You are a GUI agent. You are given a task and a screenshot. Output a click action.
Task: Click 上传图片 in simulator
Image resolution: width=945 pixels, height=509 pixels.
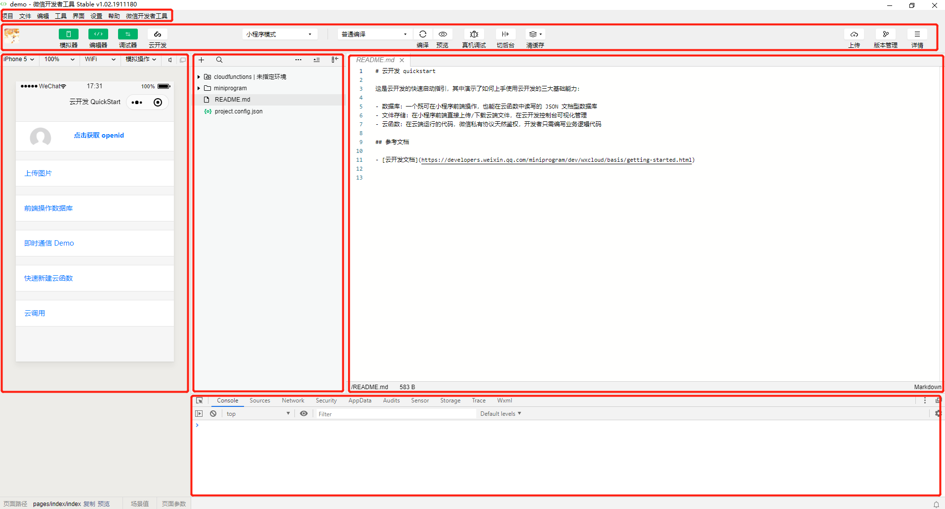(x=38, y=173)
